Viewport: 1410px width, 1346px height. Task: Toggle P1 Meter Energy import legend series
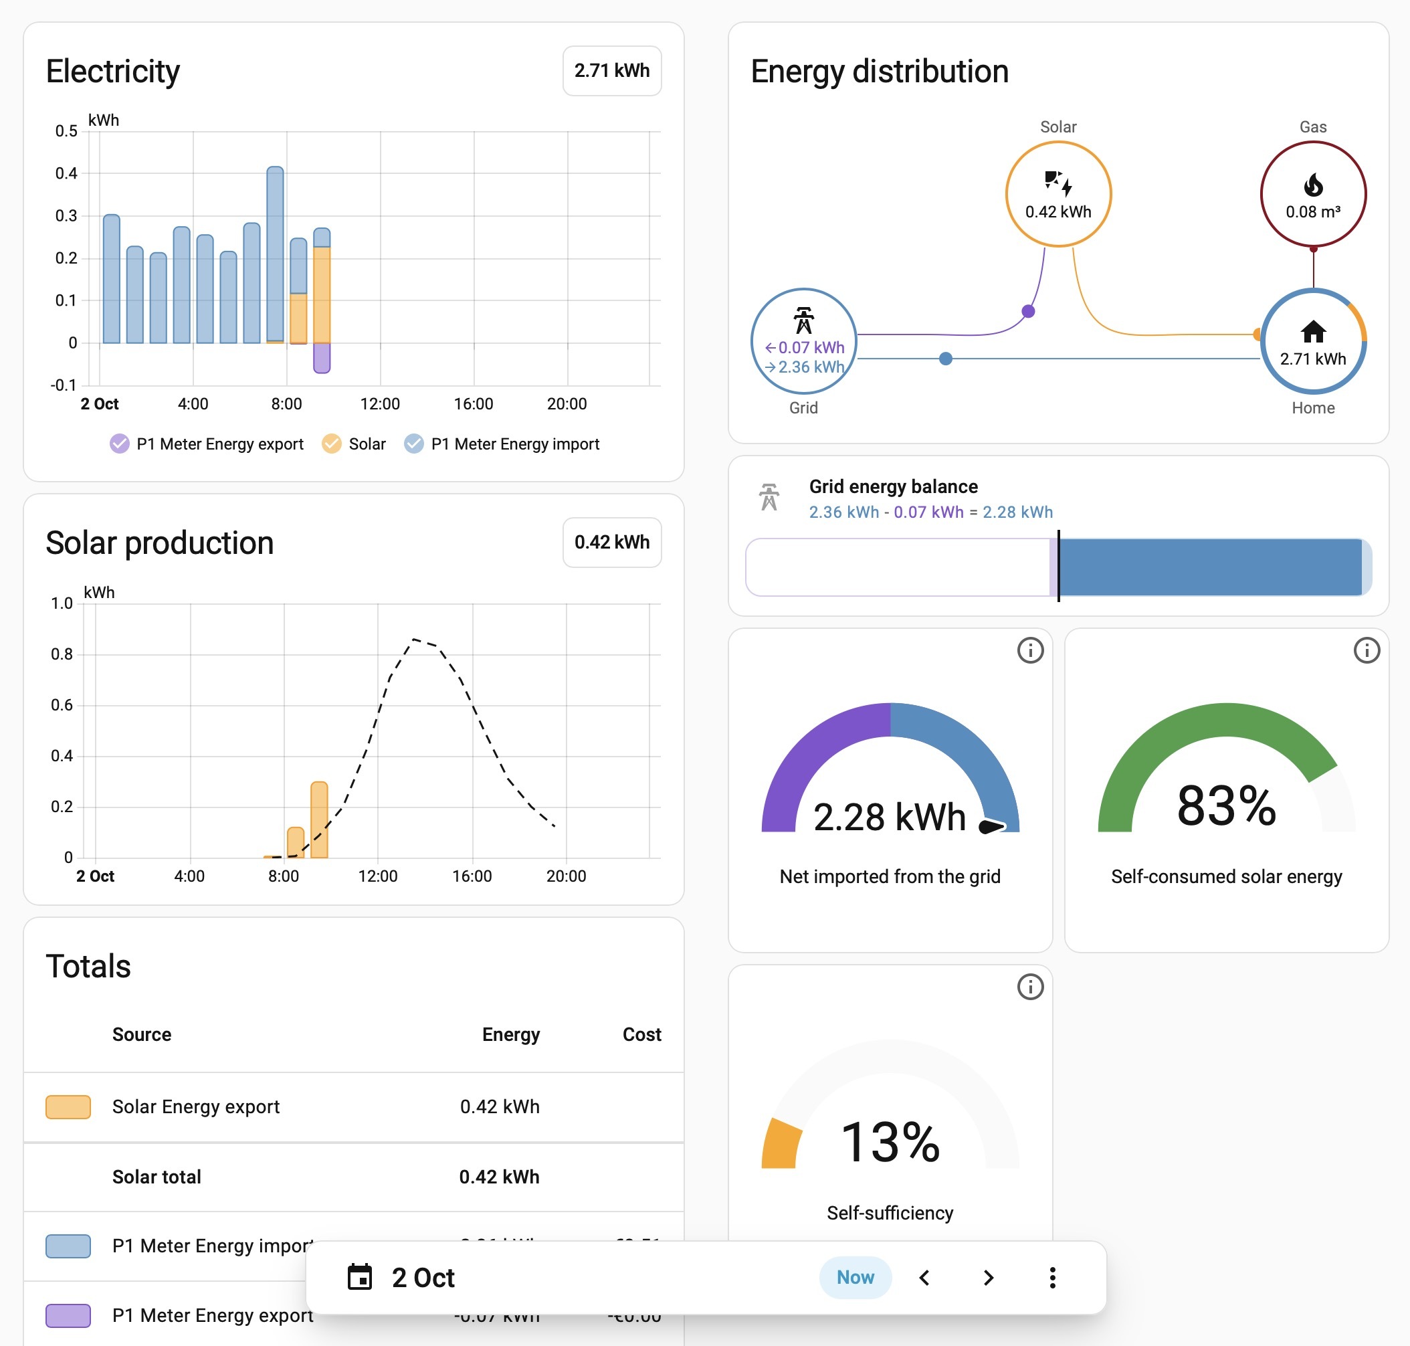502,444
